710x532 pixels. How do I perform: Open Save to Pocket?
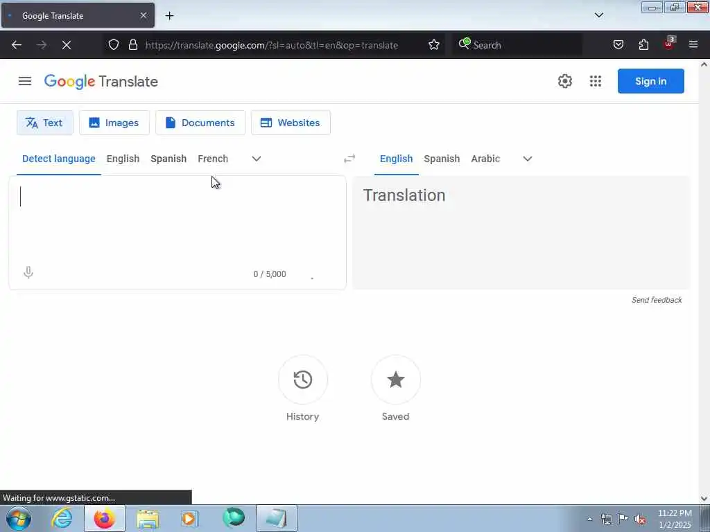click(618, 45)
